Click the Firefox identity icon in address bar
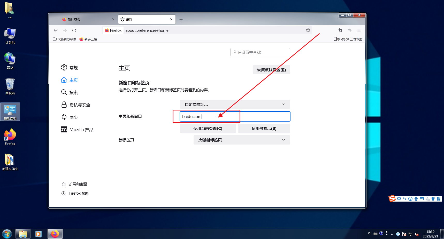 [113, 30]
